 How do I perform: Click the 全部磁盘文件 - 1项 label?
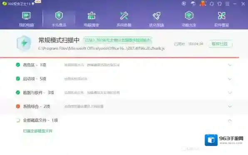coord(40,120)
